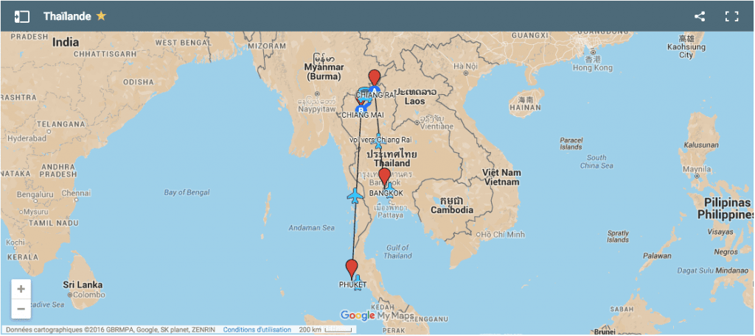Click the 200 km scale bar
Screen dimensions: 755x336
pyautogui.click(x=327, y=330)
